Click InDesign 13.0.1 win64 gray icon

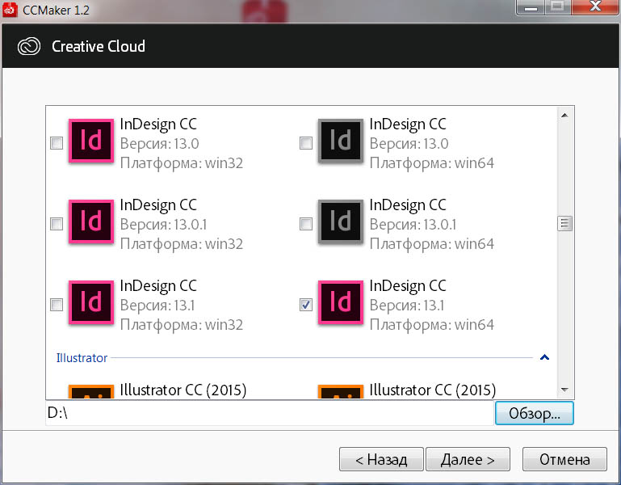[341, 221]
